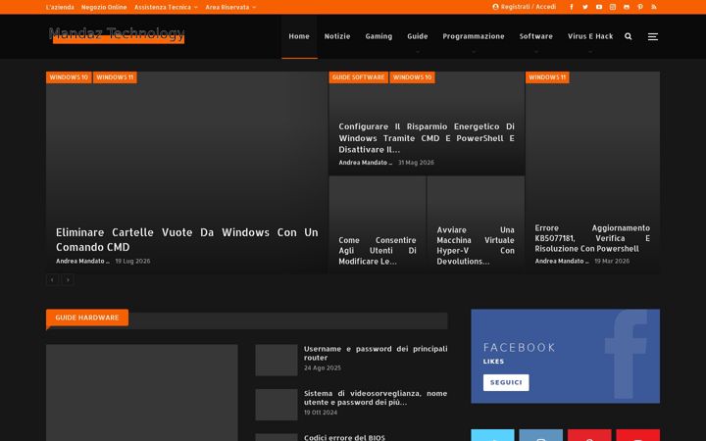
Task: Open the Virus E Hack menu item
Action: pyautogui.click(x=590, y=36)
